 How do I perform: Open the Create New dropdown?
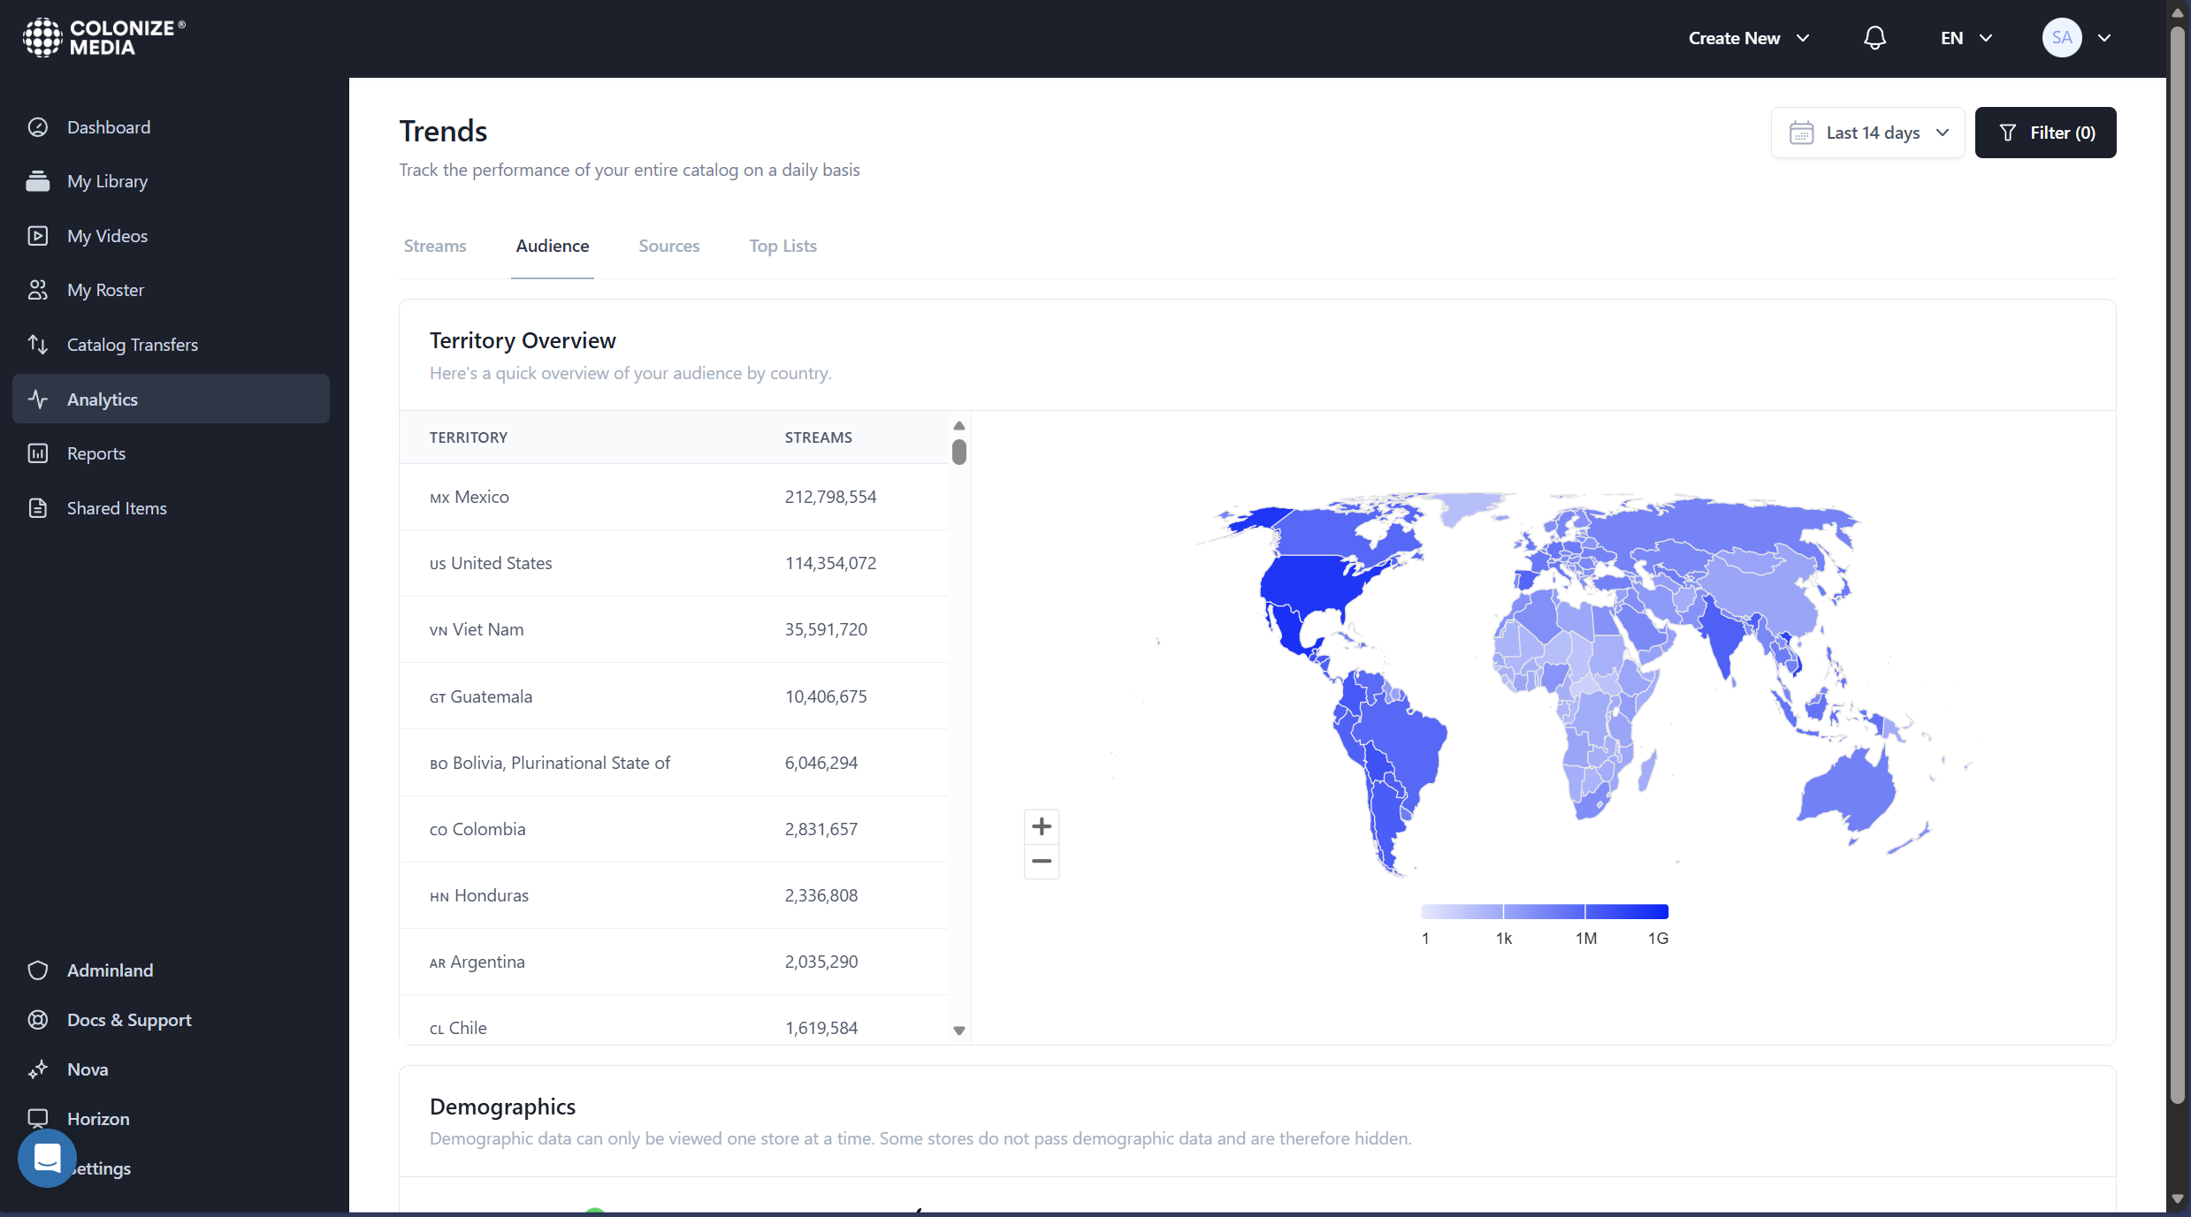coord(1746,37)
